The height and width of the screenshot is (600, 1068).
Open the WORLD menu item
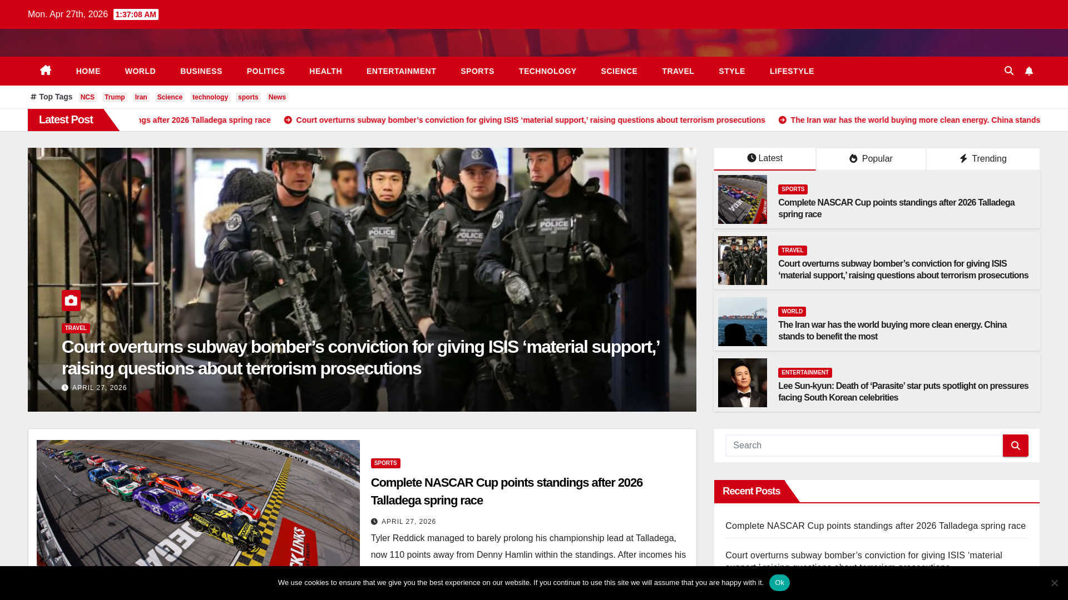click(x=140, y=71)
